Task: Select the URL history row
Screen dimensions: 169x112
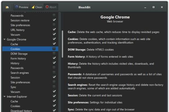Action: tap(30, 30)
